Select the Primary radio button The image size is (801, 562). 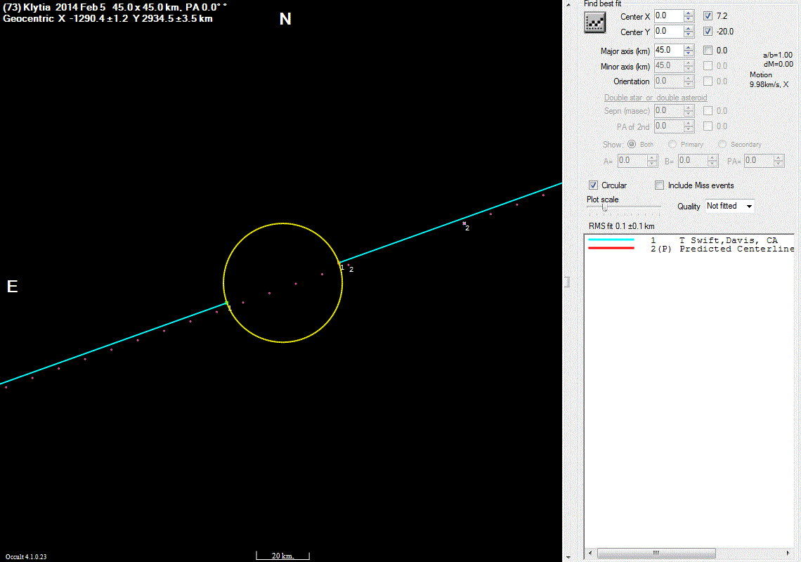point(672,144)
